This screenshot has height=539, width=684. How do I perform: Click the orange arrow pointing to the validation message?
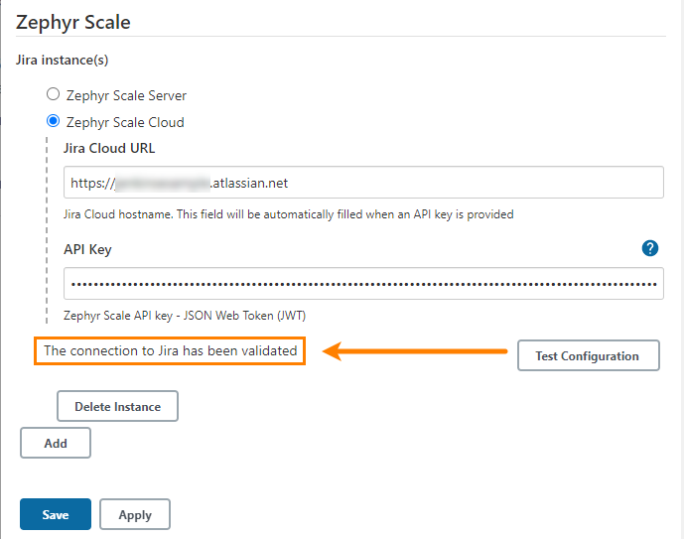pos(417,350)
